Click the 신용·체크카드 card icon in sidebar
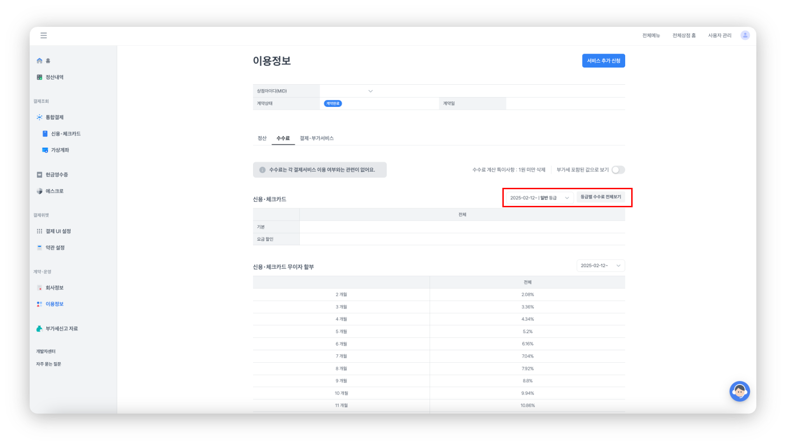The width and height of the screenshot is (786, 446). tap(45, 134)
